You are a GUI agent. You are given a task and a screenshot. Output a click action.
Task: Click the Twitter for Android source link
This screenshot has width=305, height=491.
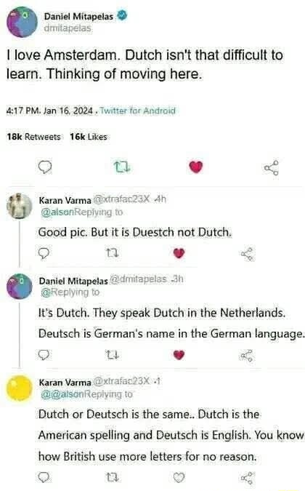[138, 111]
